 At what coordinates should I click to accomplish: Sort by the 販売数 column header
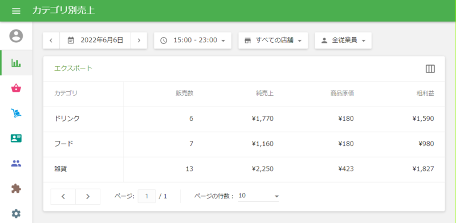point(184,94)
